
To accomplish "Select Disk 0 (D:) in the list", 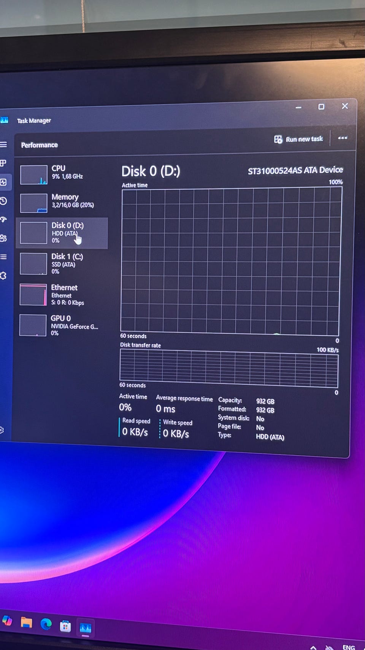I will (x=62, y=233).
